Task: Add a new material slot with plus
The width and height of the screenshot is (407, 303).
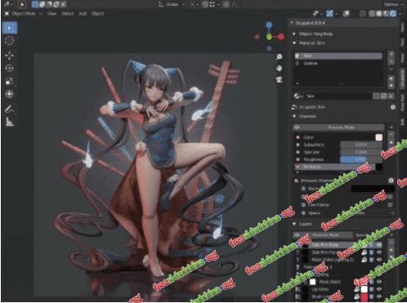Action: point(391,54)
